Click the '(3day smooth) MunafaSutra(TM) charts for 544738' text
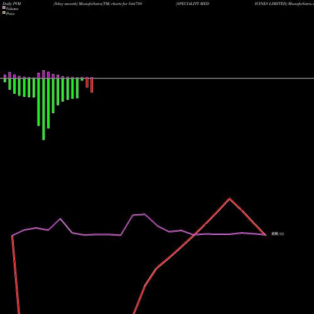314x314 pixels. 97,4
